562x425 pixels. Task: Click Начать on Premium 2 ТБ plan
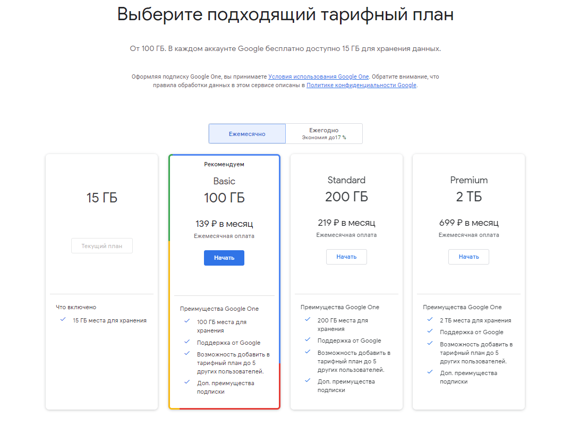coord(469,257)
